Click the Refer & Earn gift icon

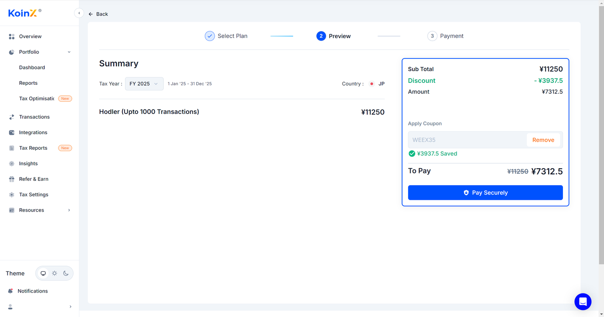[12, 179]
